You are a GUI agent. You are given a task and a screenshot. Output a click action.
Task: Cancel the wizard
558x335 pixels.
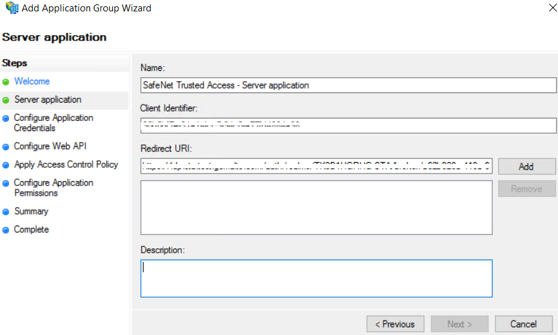(524, 324)
